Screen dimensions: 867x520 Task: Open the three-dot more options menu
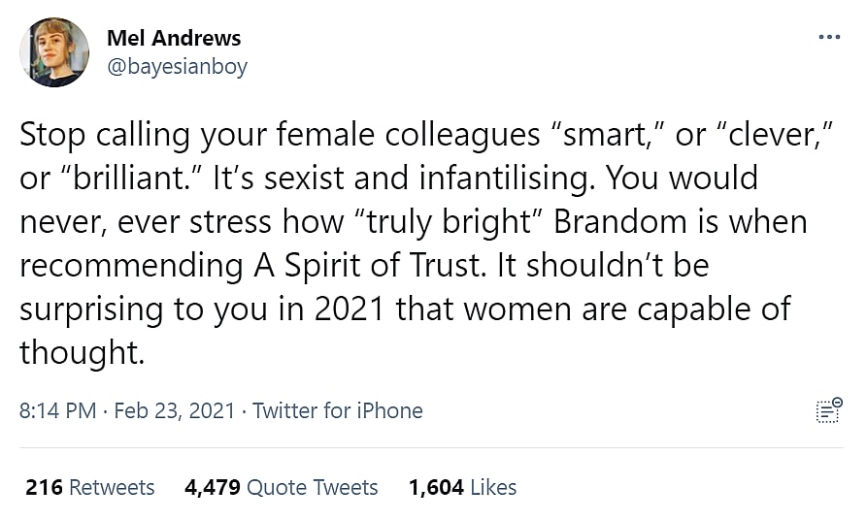829,38
